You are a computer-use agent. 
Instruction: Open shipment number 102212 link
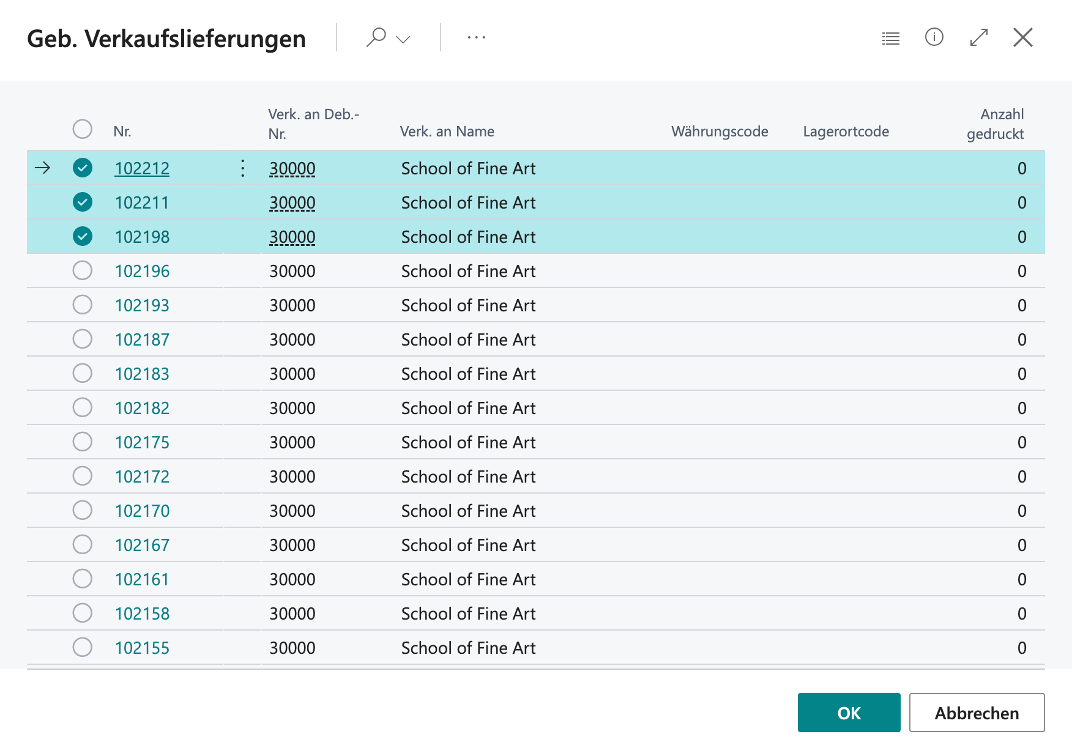tap(142, 168)
